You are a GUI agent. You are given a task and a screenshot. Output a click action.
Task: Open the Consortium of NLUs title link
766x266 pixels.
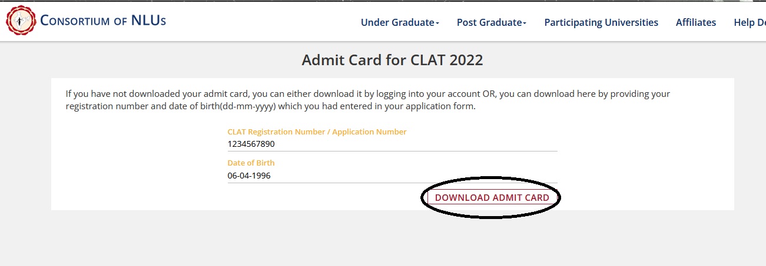pyautogui.click(x=103, y=21)
